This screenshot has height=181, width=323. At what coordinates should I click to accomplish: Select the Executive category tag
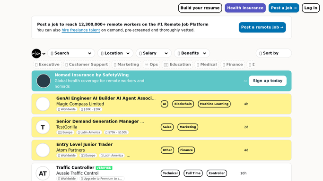click(x=47, y=65)
